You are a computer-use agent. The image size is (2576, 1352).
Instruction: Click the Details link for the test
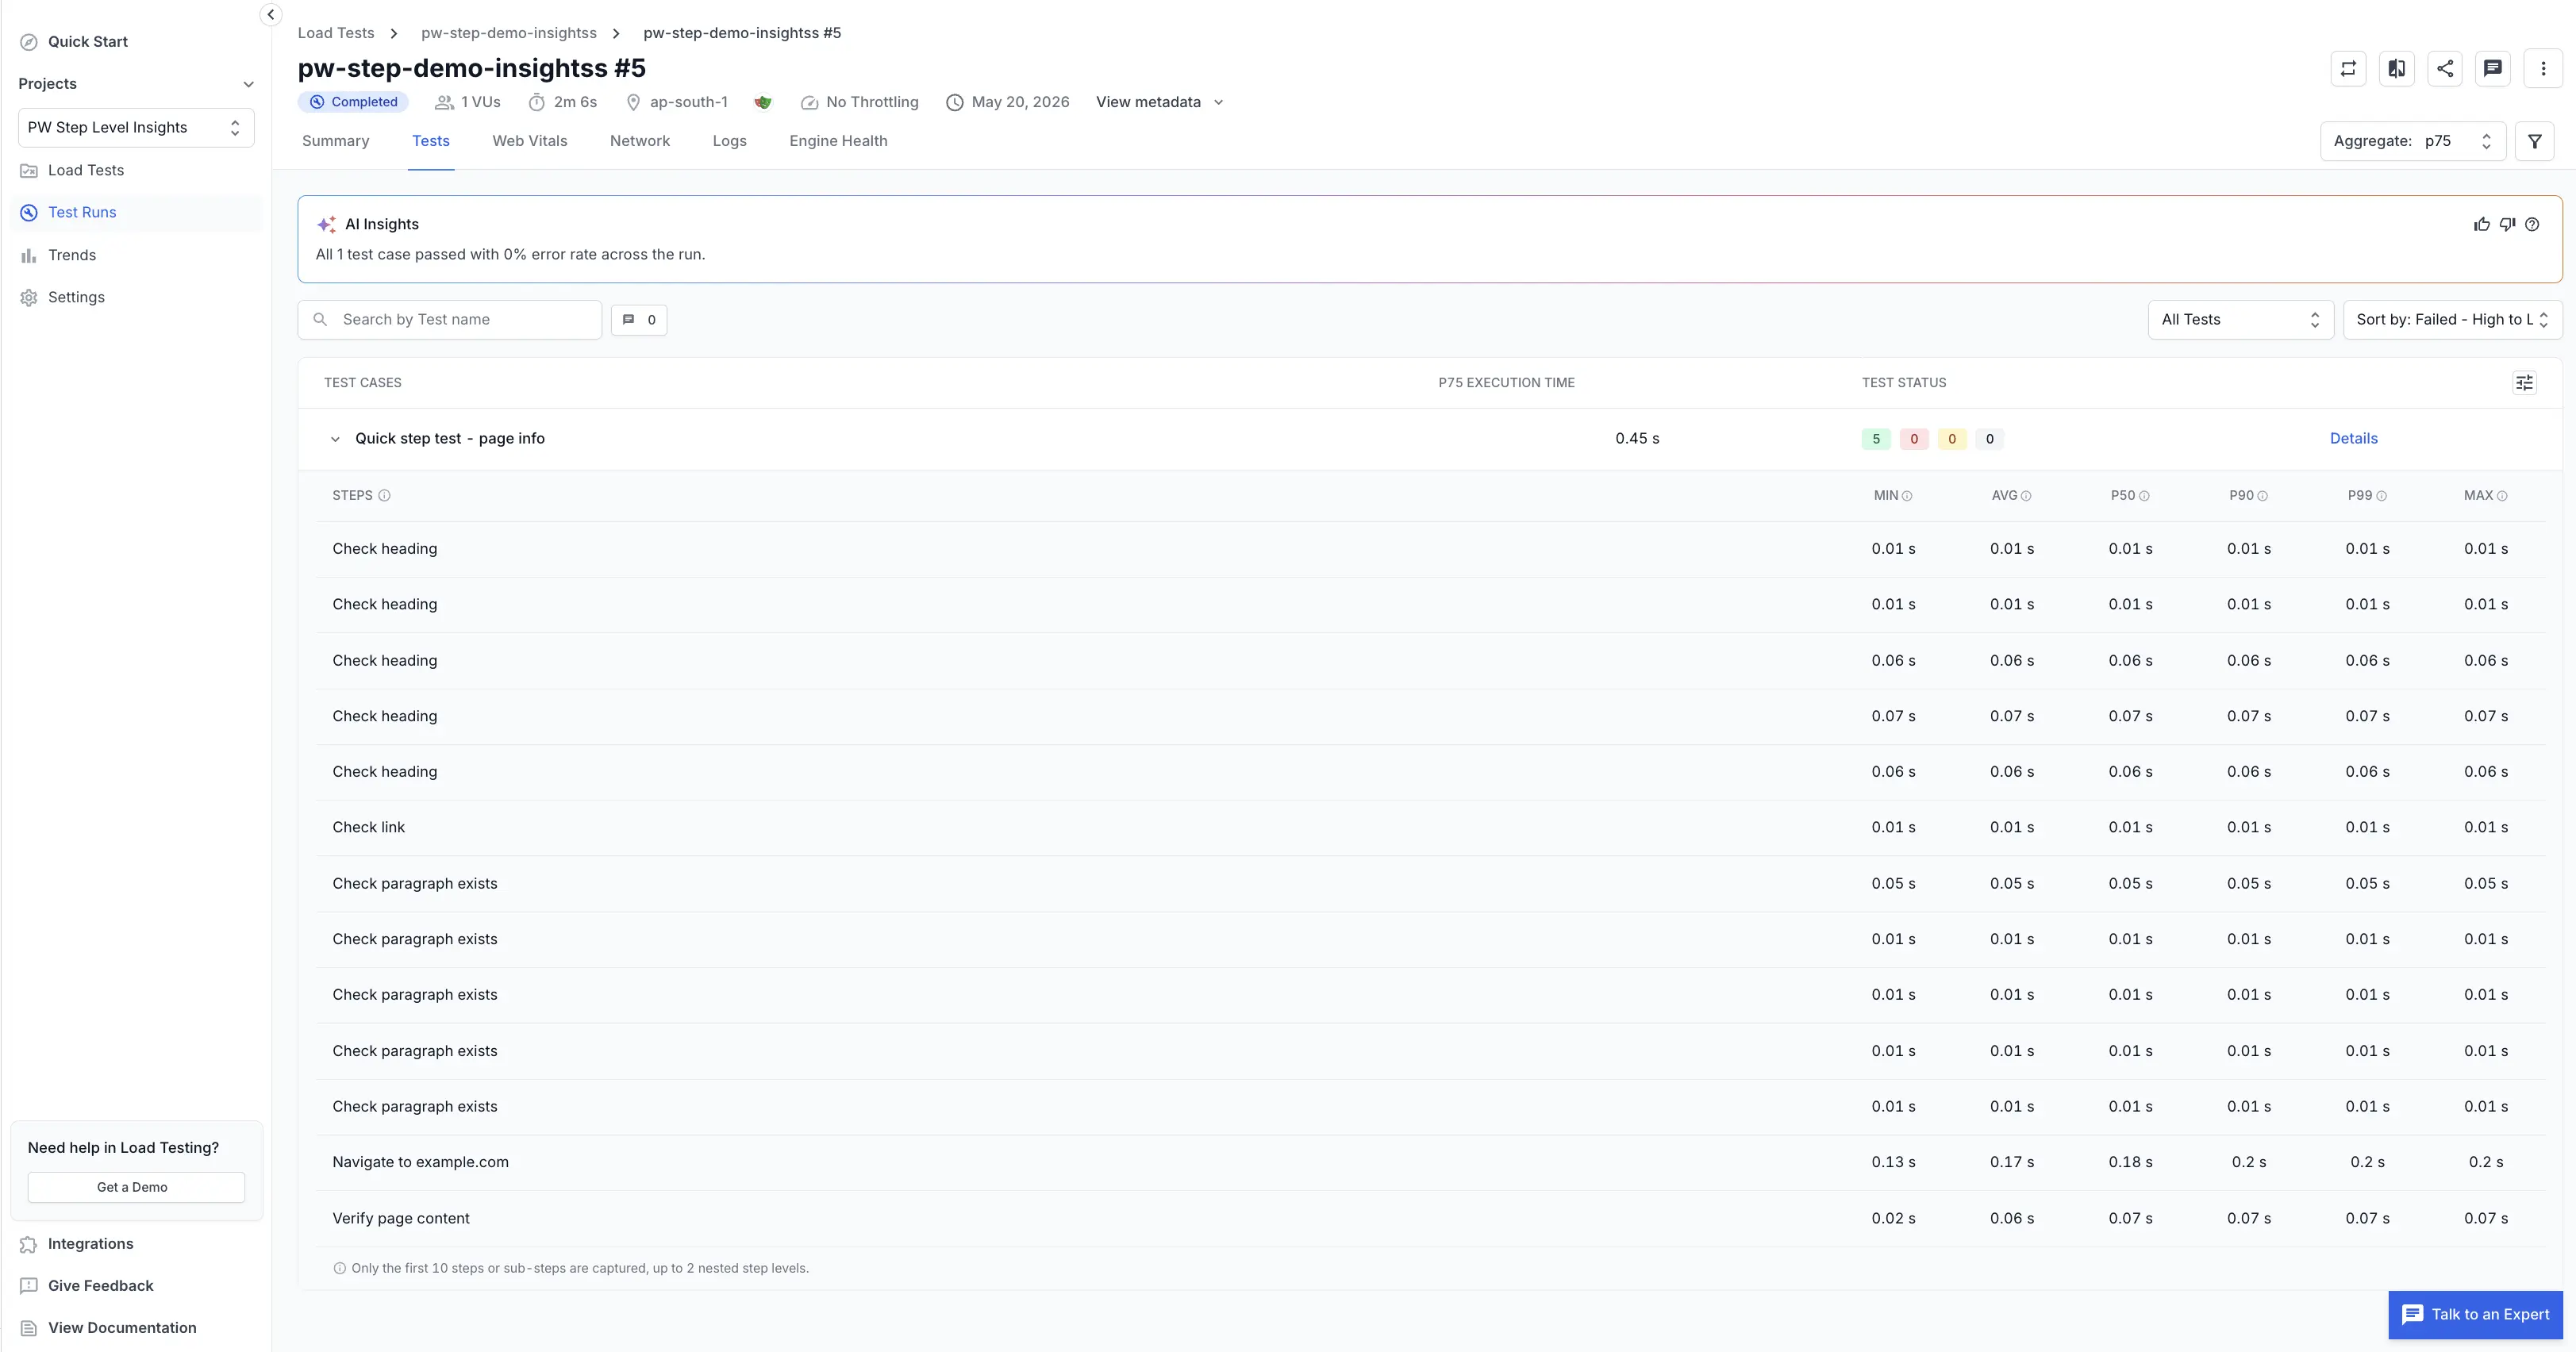tap(2353, 438)
